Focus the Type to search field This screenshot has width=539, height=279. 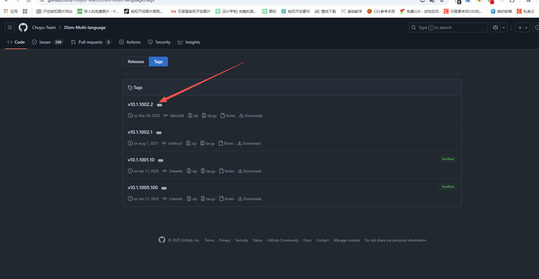pyautogui.click(x=448, y=27)
